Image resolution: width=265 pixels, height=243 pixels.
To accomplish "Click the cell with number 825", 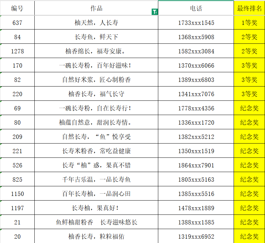I will [17, 179].
